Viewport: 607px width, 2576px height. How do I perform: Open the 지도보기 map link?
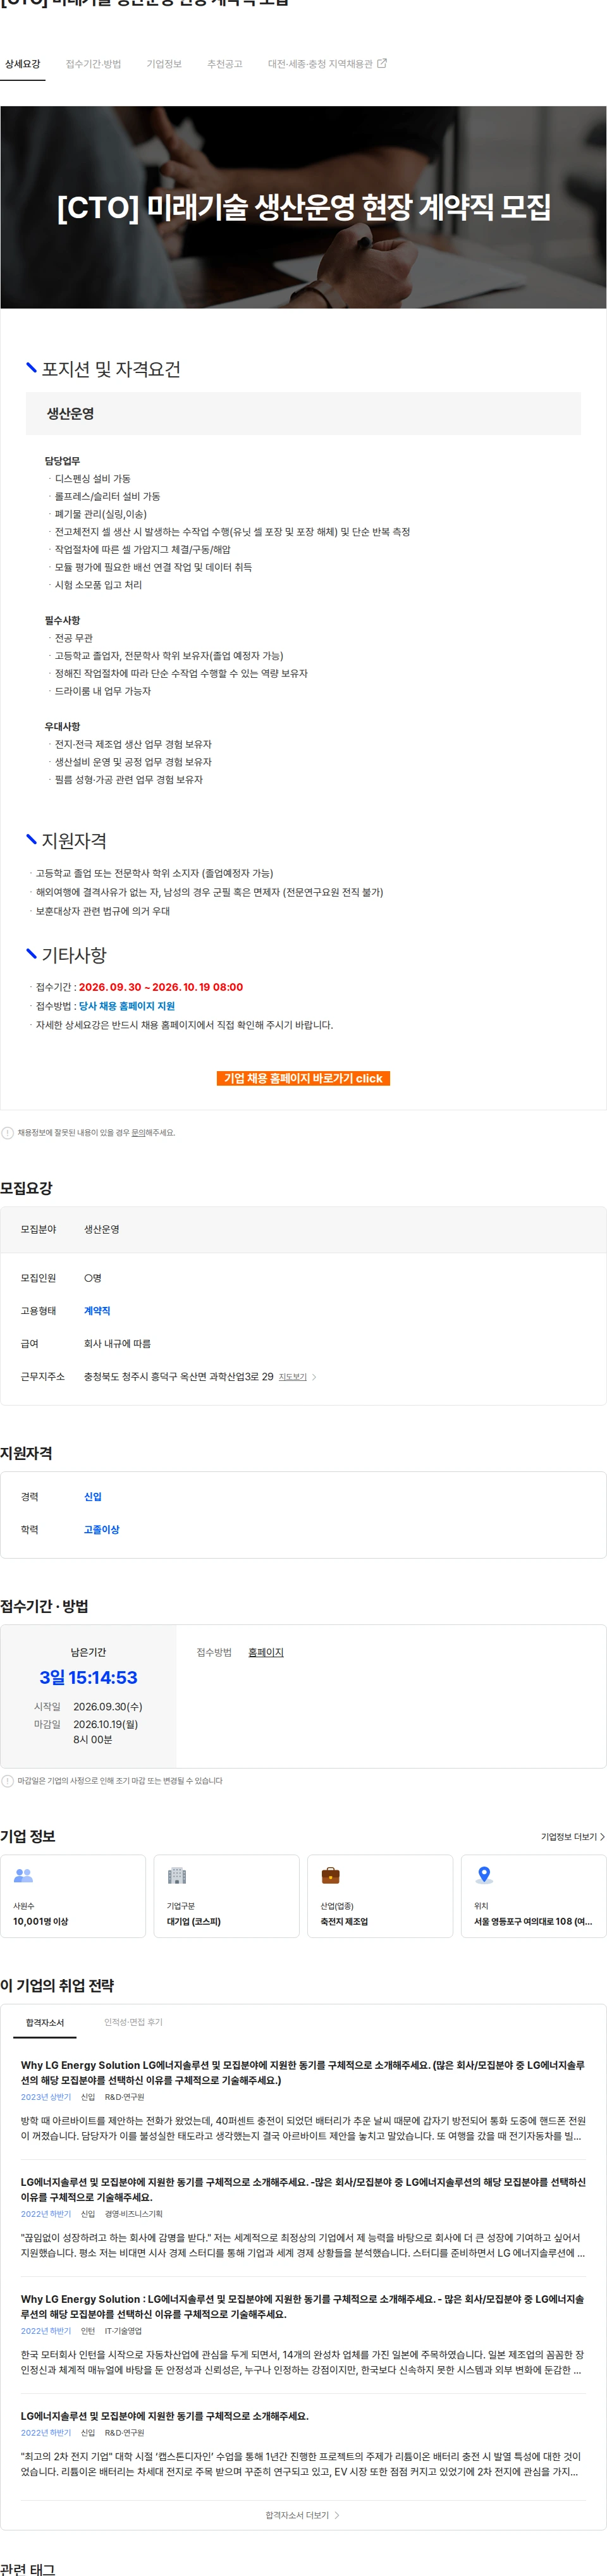(292, 1377)
